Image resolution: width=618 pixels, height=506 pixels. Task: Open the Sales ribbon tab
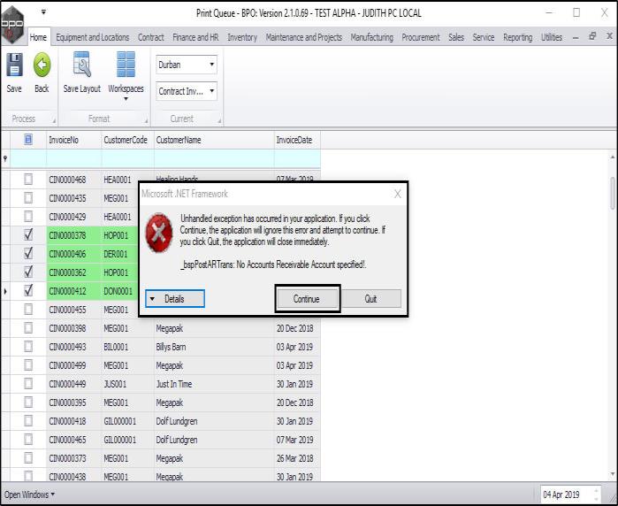pyautogui.click(x=456, y=37)
